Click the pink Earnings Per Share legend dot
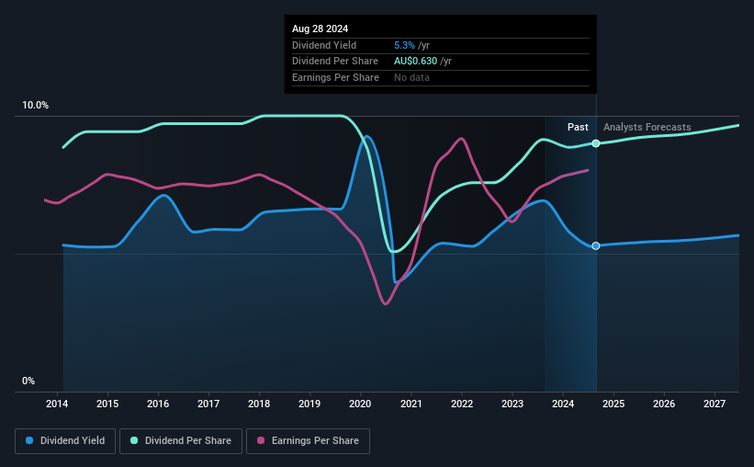The image size is (754, 467). point(261,440)
